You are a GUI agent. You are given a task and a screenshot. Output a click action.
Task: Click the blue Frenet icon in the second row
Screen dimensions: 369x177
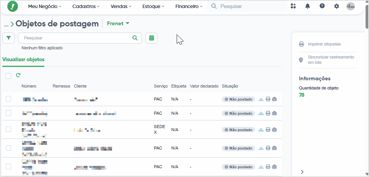(x=261, y=114)
